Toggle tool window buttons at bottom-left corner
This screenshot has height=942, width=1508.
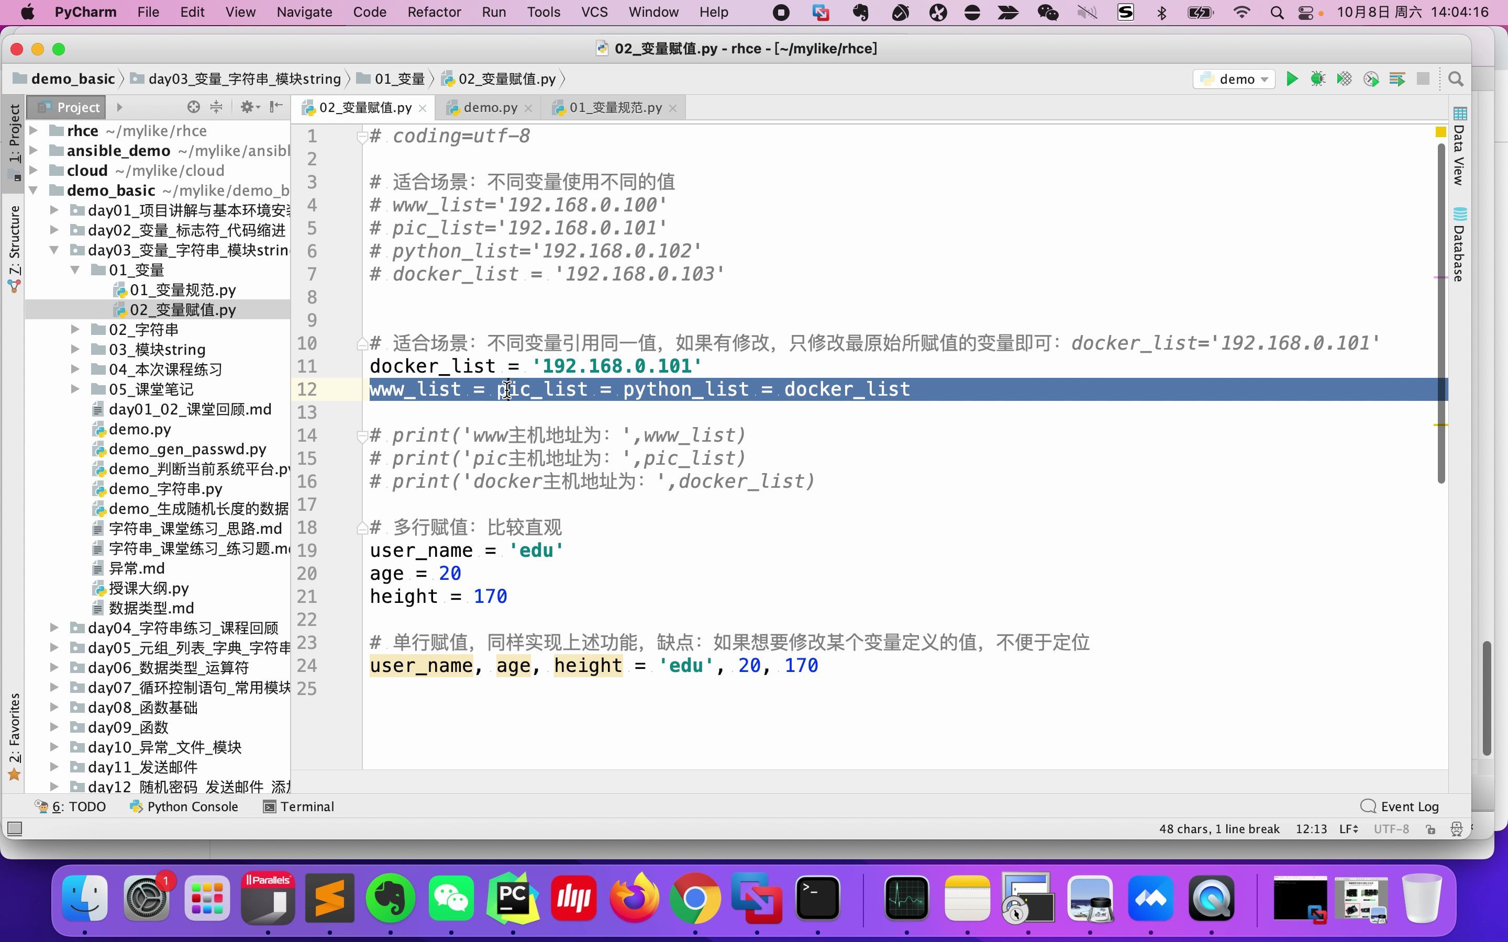[15, 828]
